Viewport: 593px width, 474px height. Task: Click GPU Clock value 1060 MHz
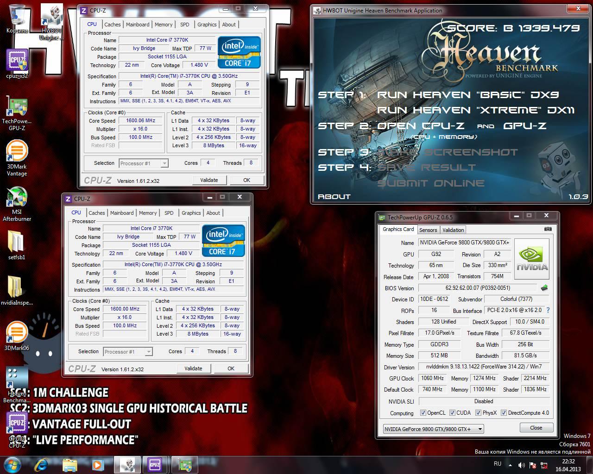click(x=432, y=378)
